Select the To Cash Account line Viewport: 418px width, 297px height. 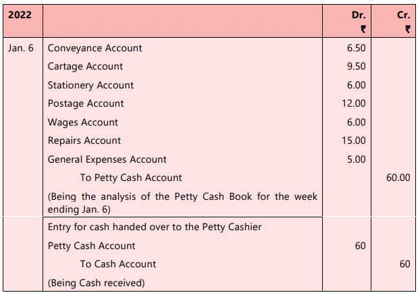coord(117,264)
